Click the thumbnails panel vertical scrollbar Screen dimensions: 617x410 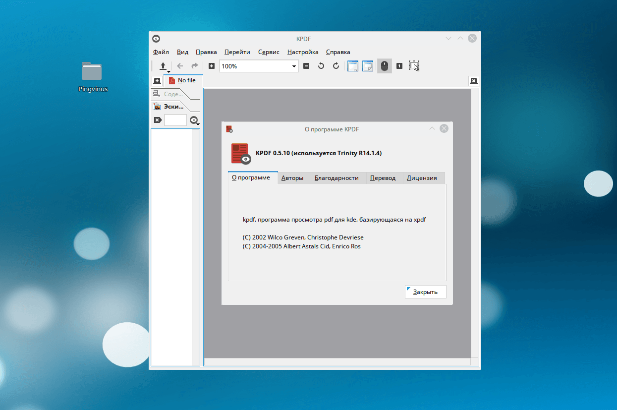(196, 247)
